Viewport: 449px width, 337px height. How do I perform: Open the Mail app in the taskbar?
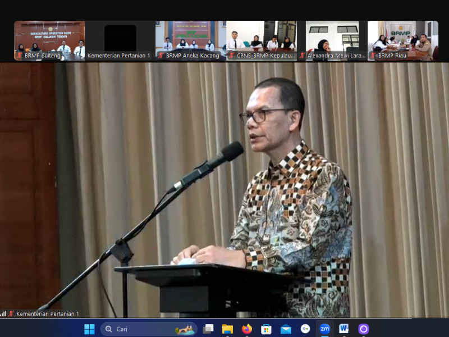[x=286, y=329]
